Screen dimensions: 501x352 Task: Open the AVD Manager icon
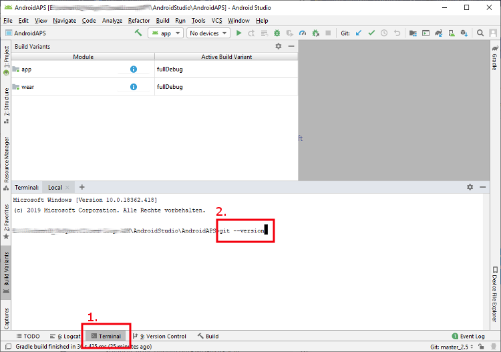pyautogui.click(x=452, y=33)
